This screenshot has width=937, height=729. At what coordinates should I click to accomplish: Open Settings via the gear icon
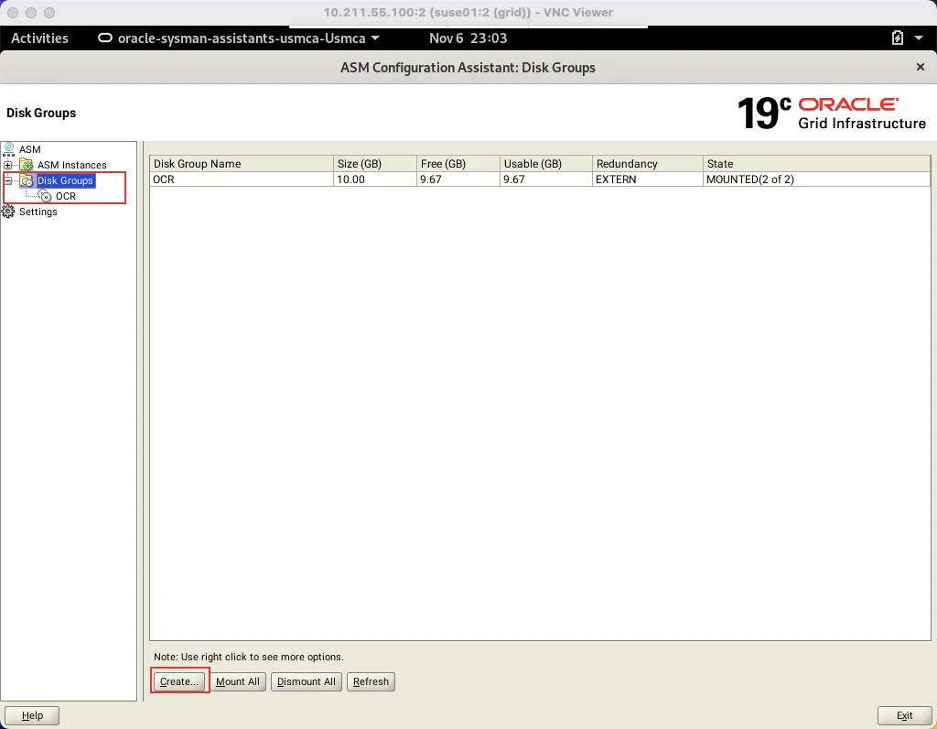9,212
